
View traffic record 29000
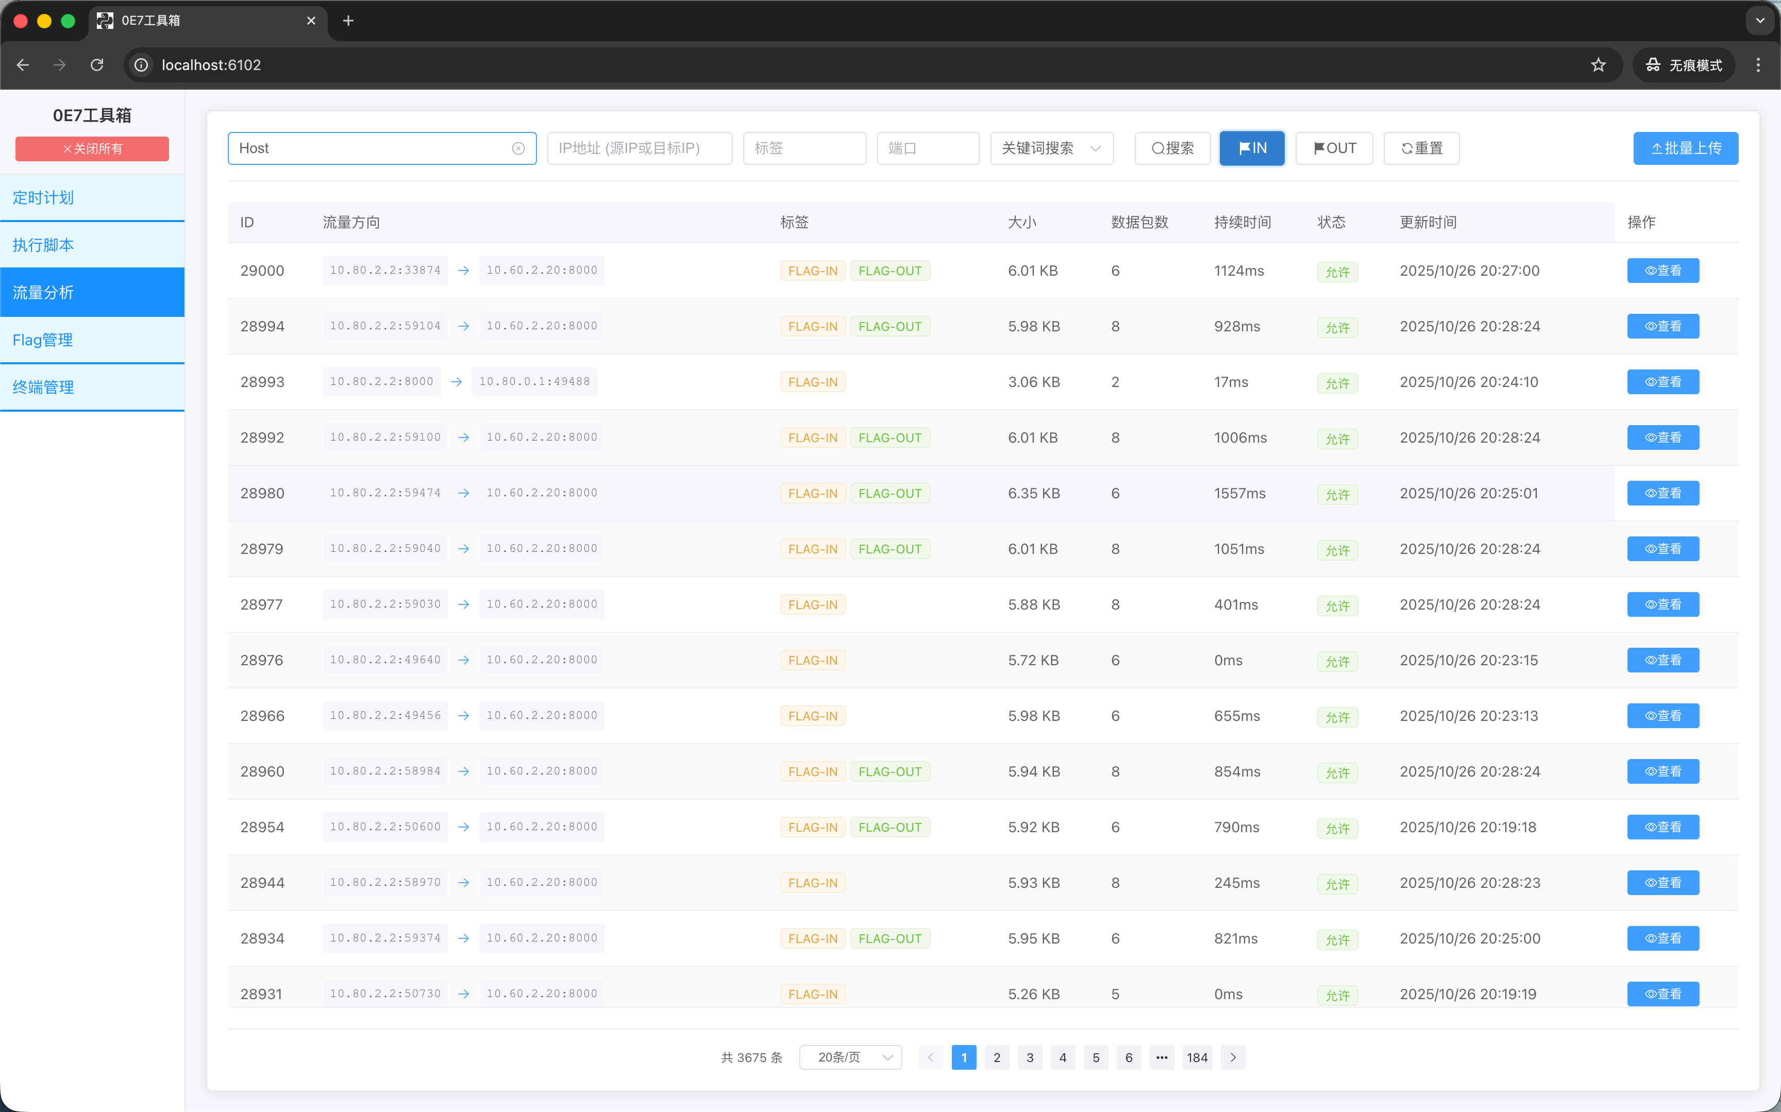click(x=1662, y=271)
